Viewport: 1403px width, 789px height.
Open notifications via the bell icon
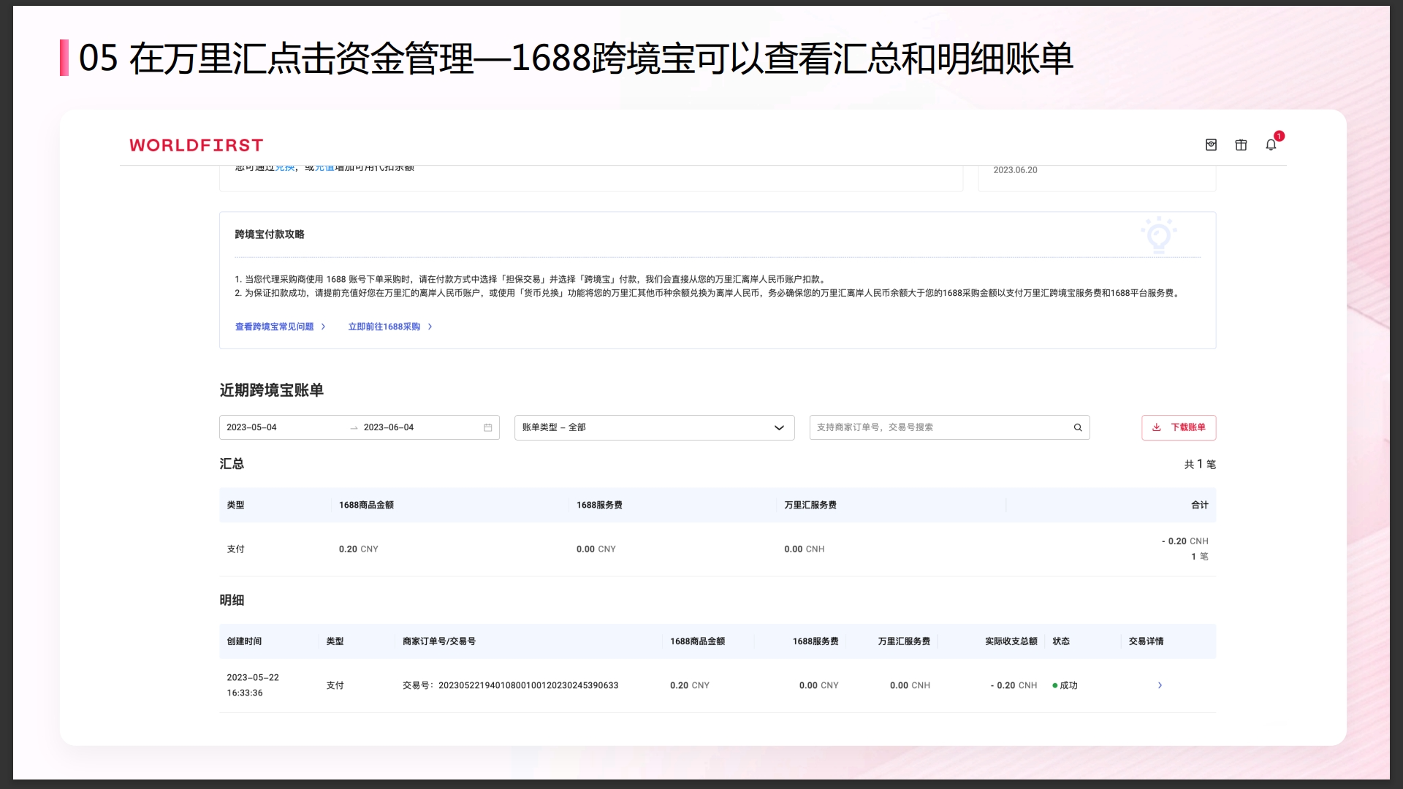tap(1271, 145)
